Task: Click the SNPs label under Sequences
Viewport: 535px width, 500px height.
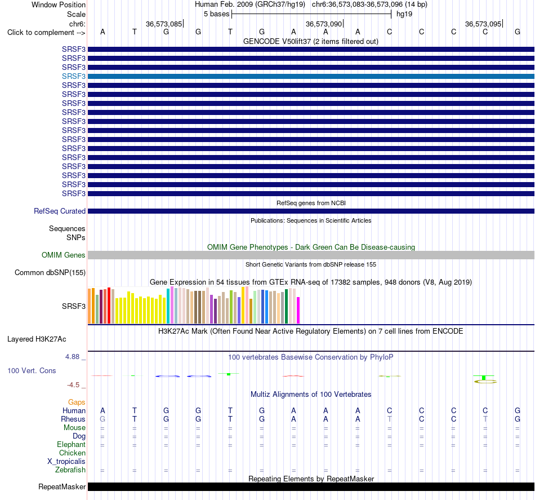Action: [x=76, y=237]
